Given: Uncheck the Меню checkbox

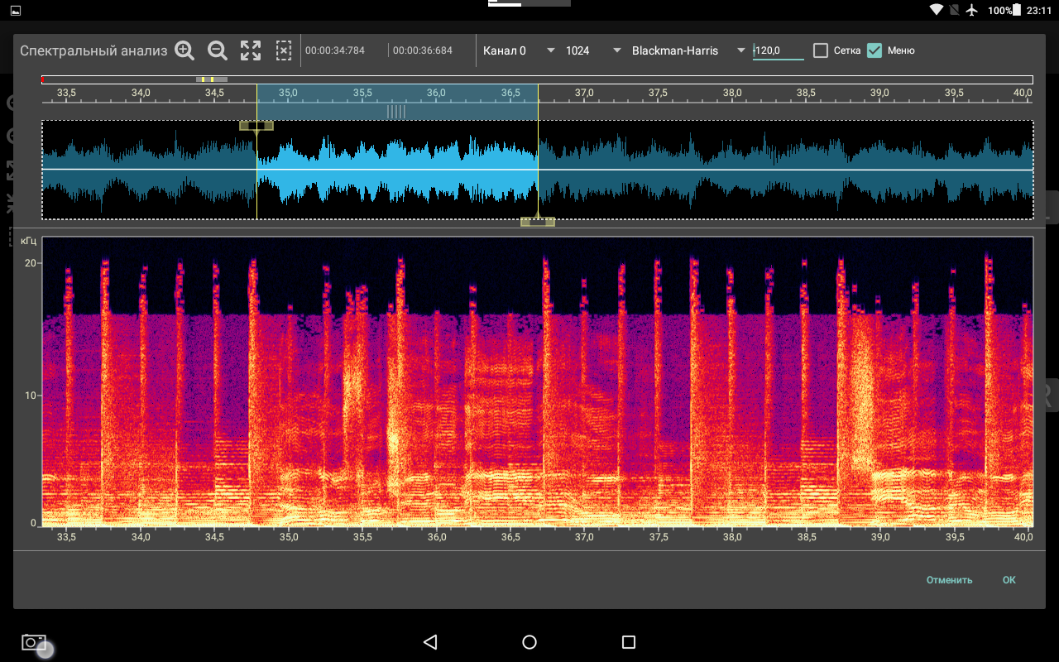Looking at the screenshot, I should [x=875, y=50].
